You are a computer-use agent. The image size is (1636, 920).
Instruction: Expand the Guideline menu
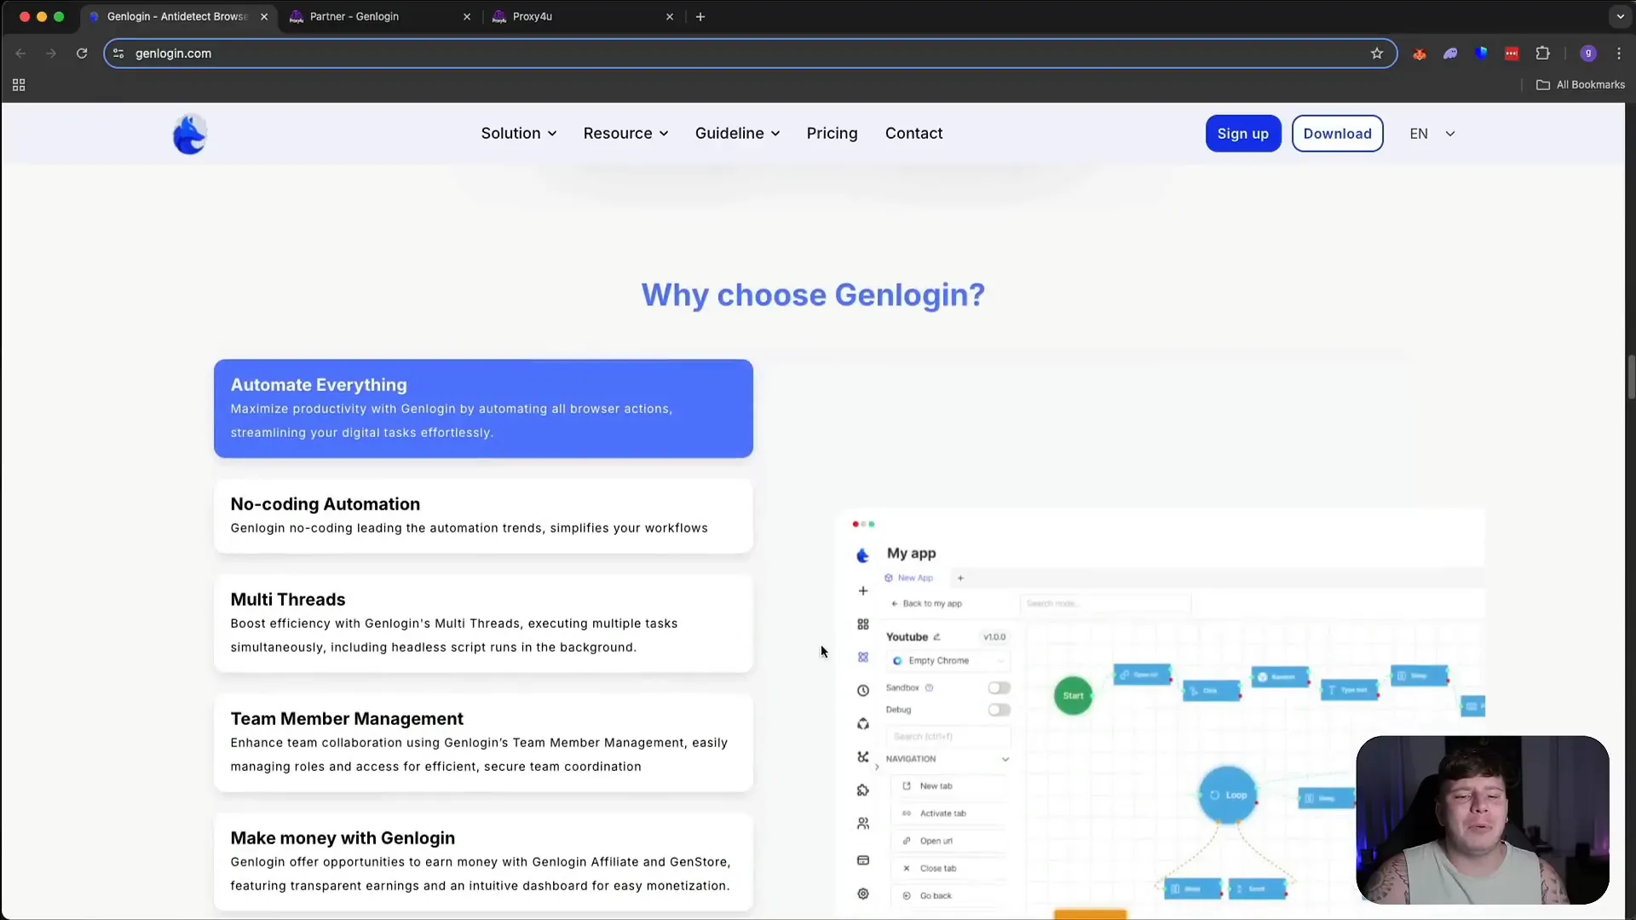click(737, 133)
